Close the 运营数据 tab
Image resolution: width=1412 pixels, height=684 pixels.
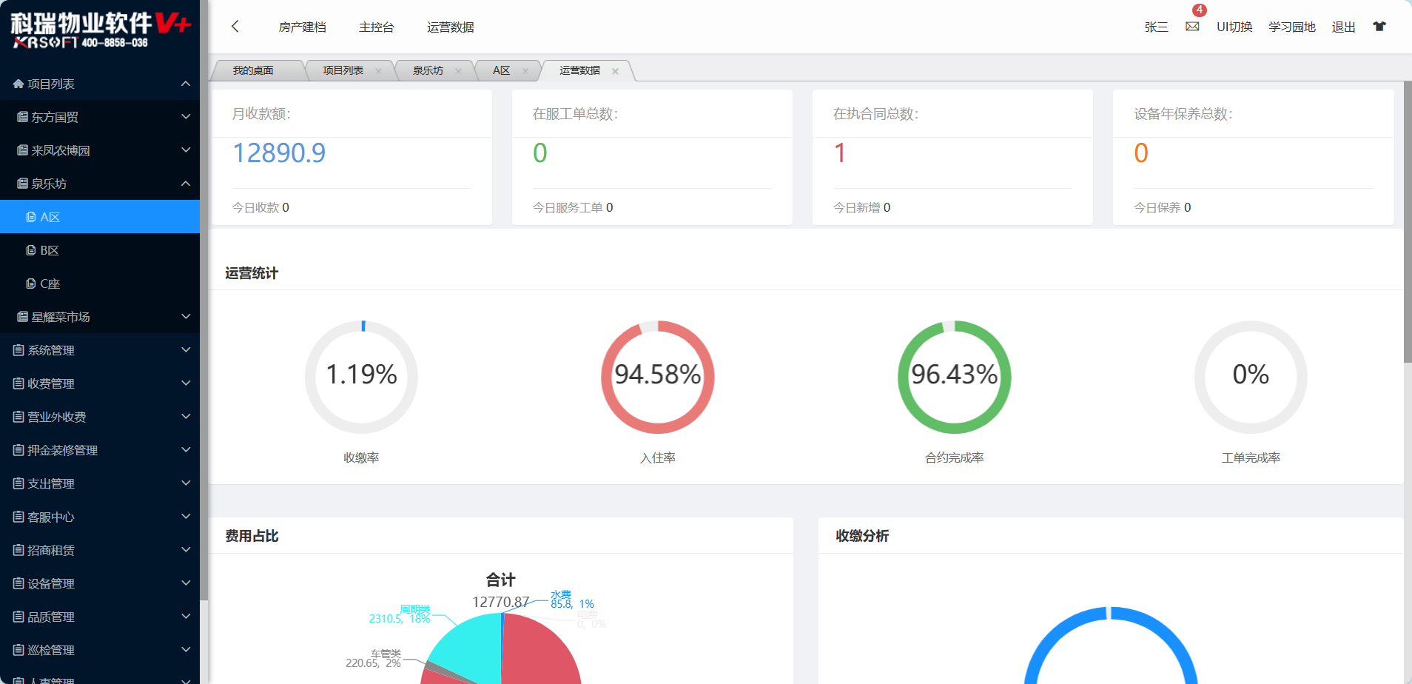tap(615, 71)
